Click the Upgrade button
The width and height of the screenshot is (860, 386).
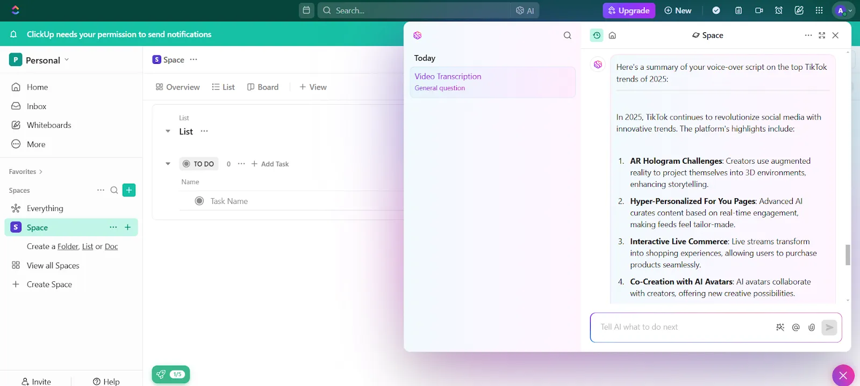(629, 10)
